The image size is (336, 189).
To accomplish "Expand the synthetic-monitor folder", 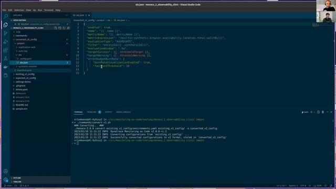I will pos(27,67).
